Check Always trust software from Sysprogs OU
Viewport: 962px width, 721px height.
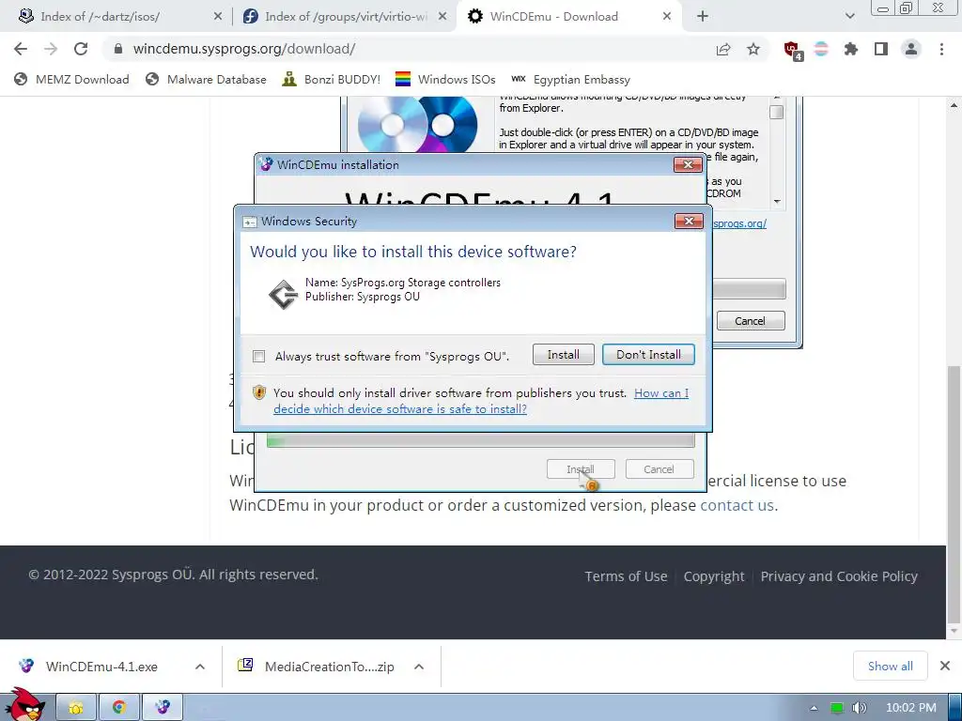pos(259,356)
